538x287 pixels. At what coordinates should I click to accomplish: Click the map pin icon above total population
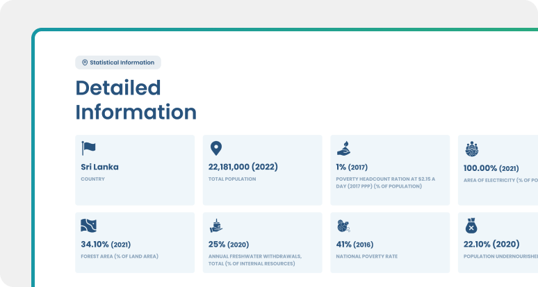pos(216,148)
